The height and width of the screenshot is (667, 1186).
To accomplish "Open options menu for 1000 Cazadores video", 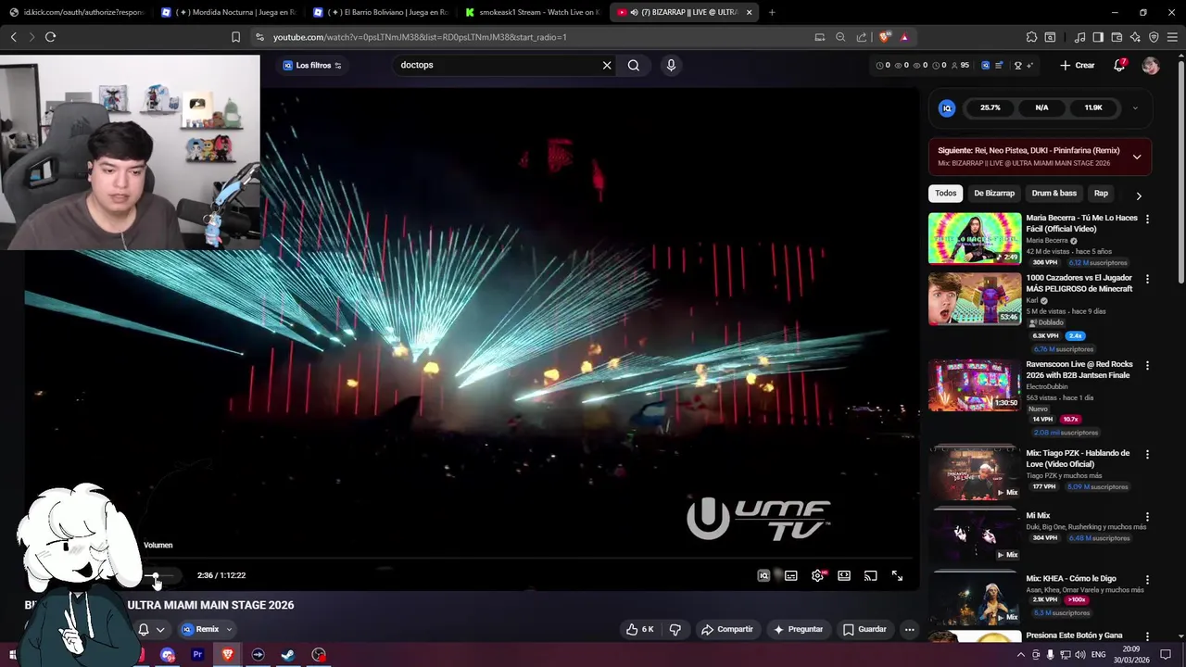I will coord(1147,279).
